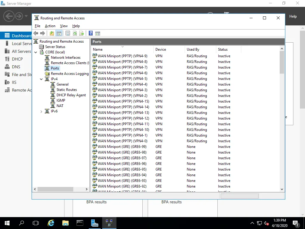This screenshot has height=229, width=305.
Task: Open DNS in Server Manager sidebar
Action: tap(16, 67)
